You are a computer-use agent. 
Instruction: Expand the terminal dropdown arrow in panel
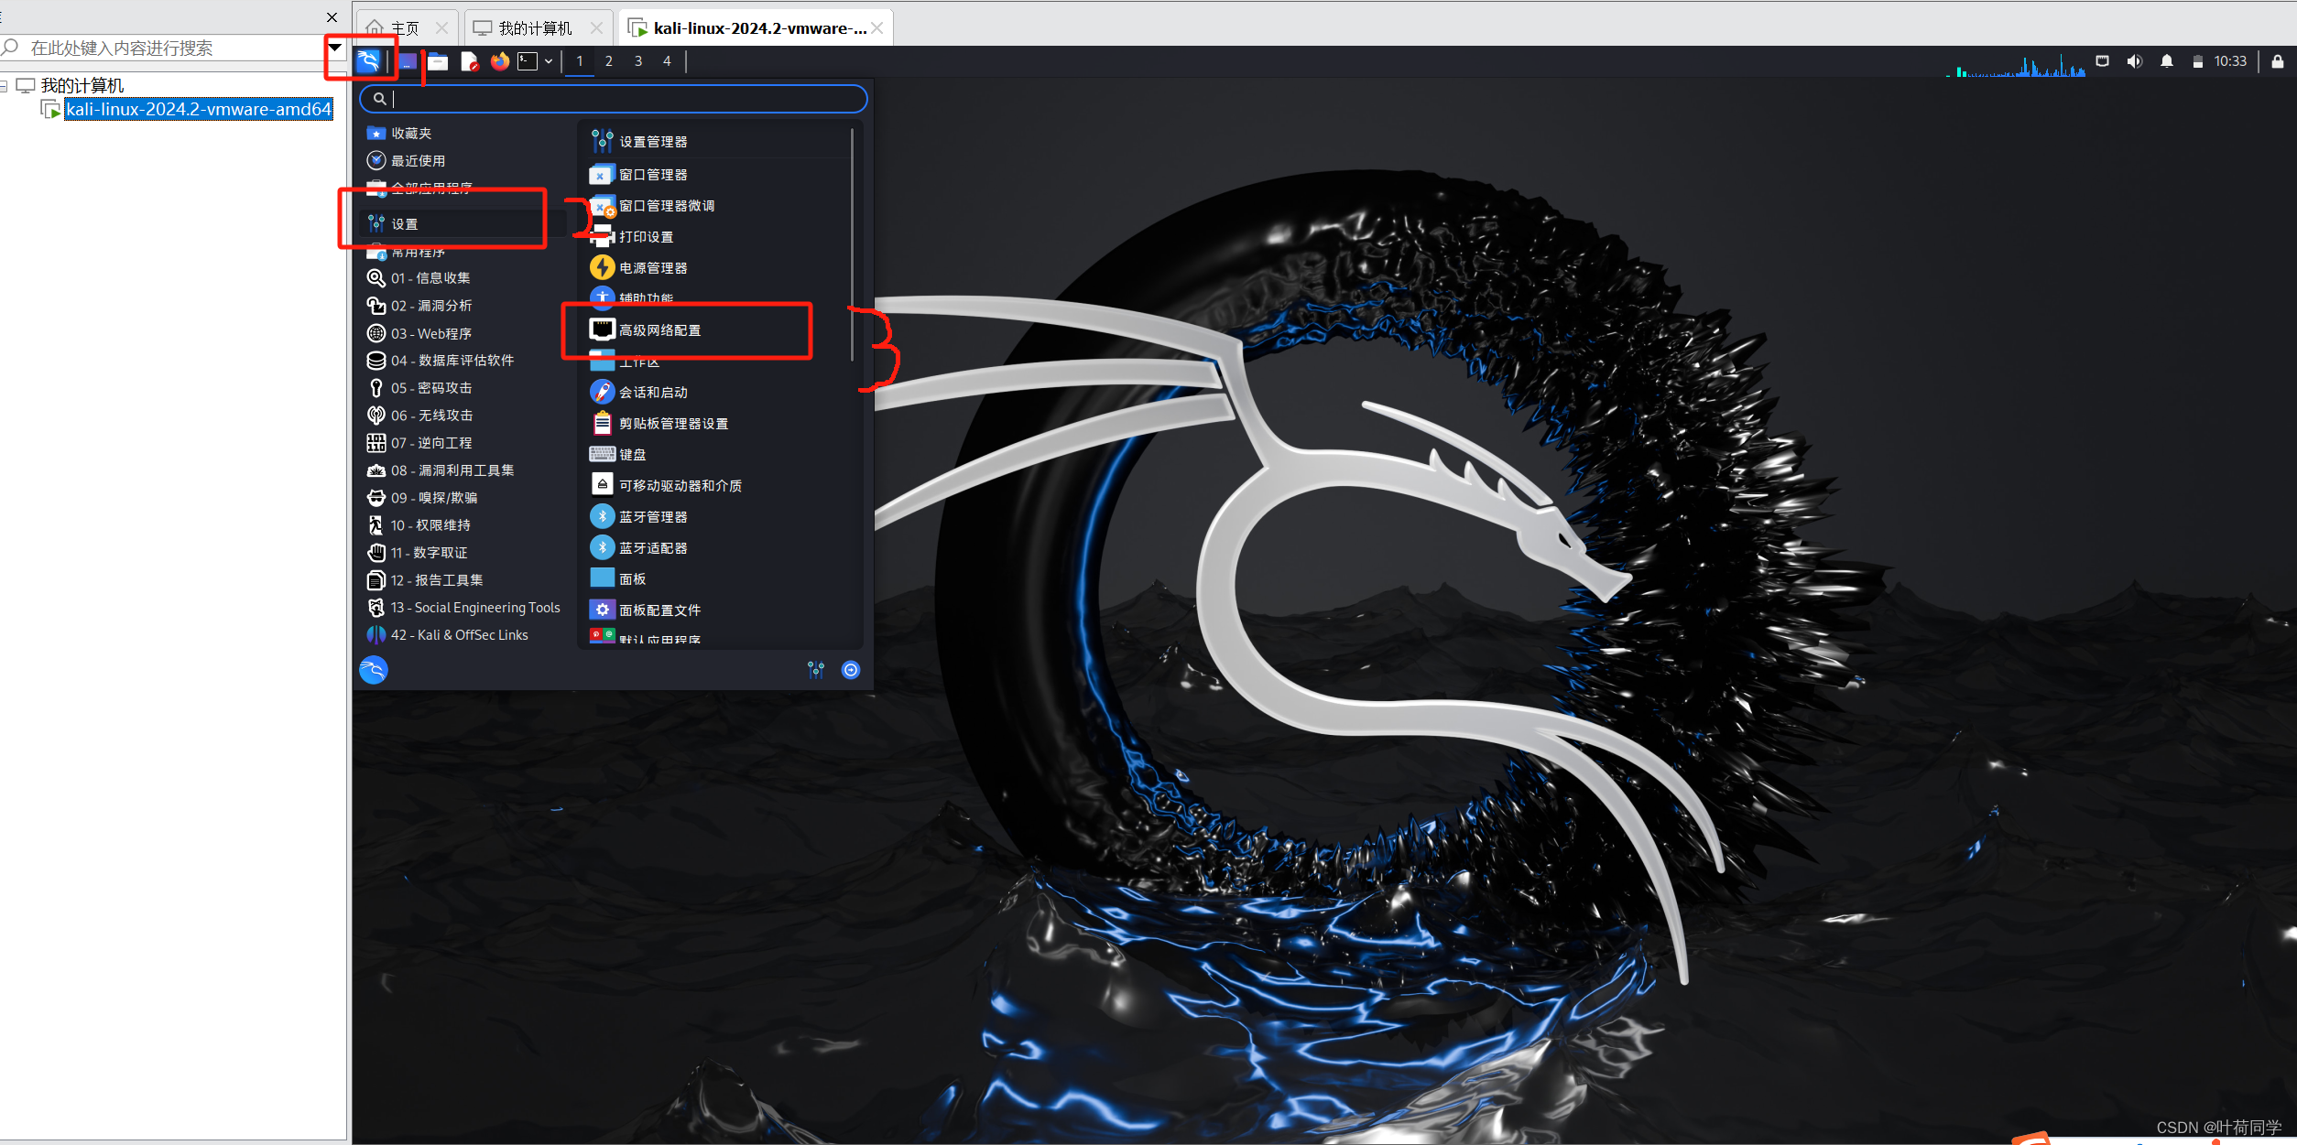549,61
